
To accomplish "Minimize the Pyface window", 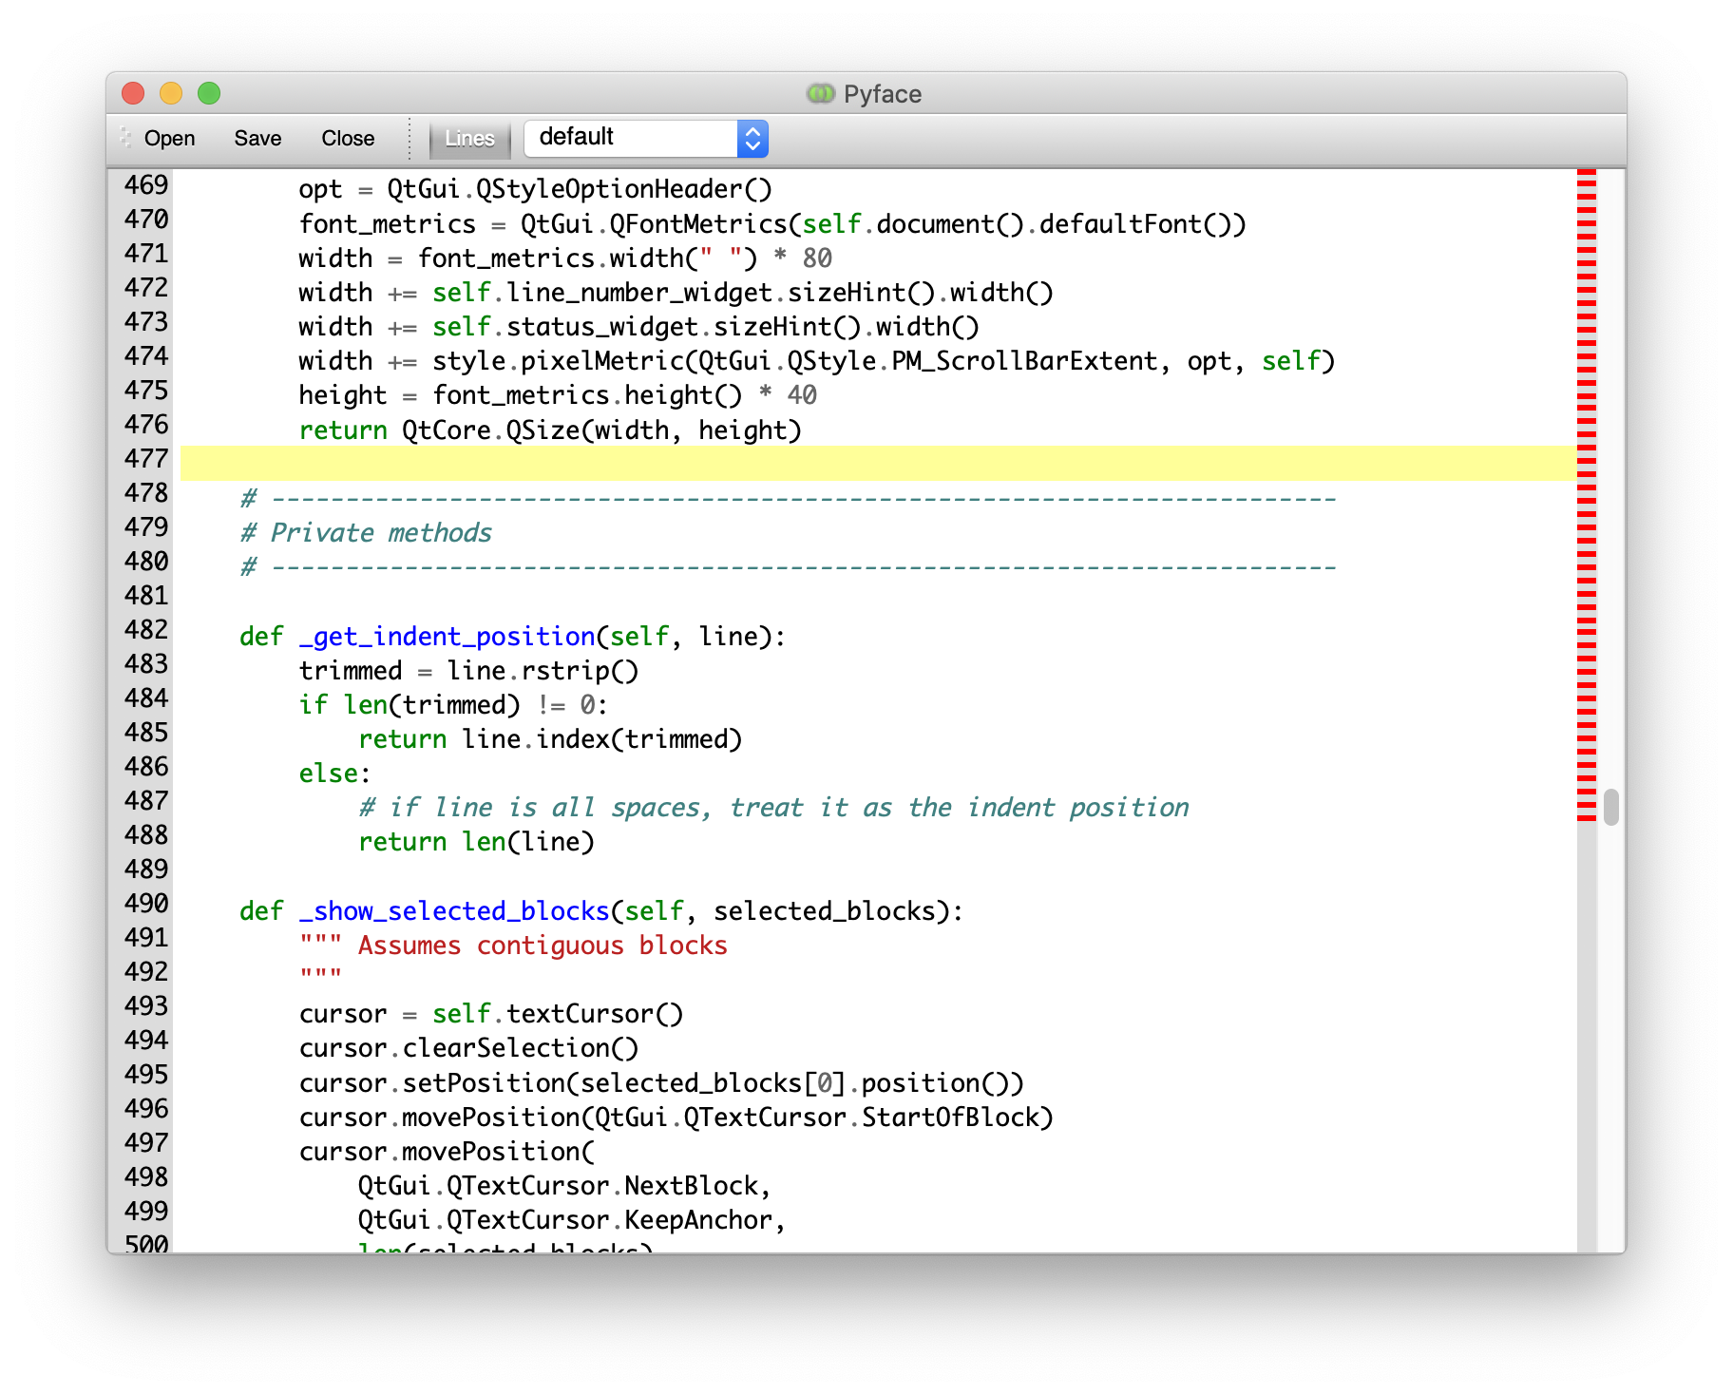I will [x=171, y=93].
